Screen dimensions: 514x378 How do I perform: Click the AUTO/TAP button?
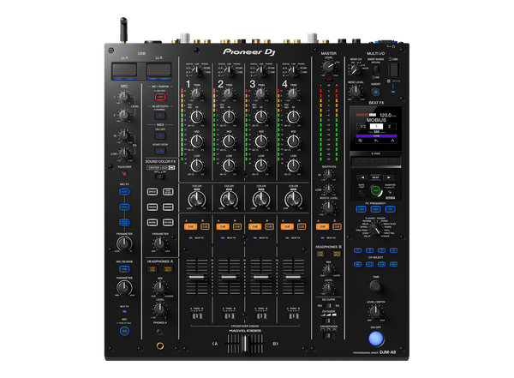click(361, 193)
